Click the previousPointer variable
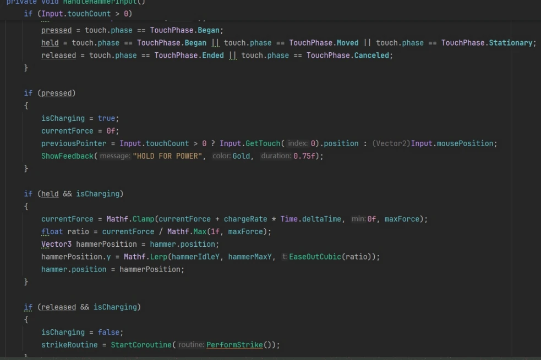Screen dimensions: 541x360 pos(74,143)
